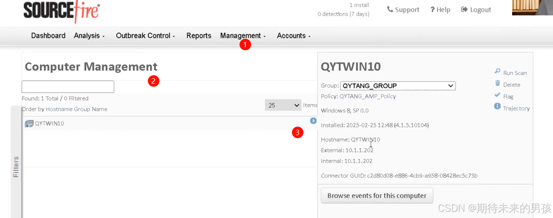Order by the Hostname link
The image size is (553, 218).
pos(59,109)
